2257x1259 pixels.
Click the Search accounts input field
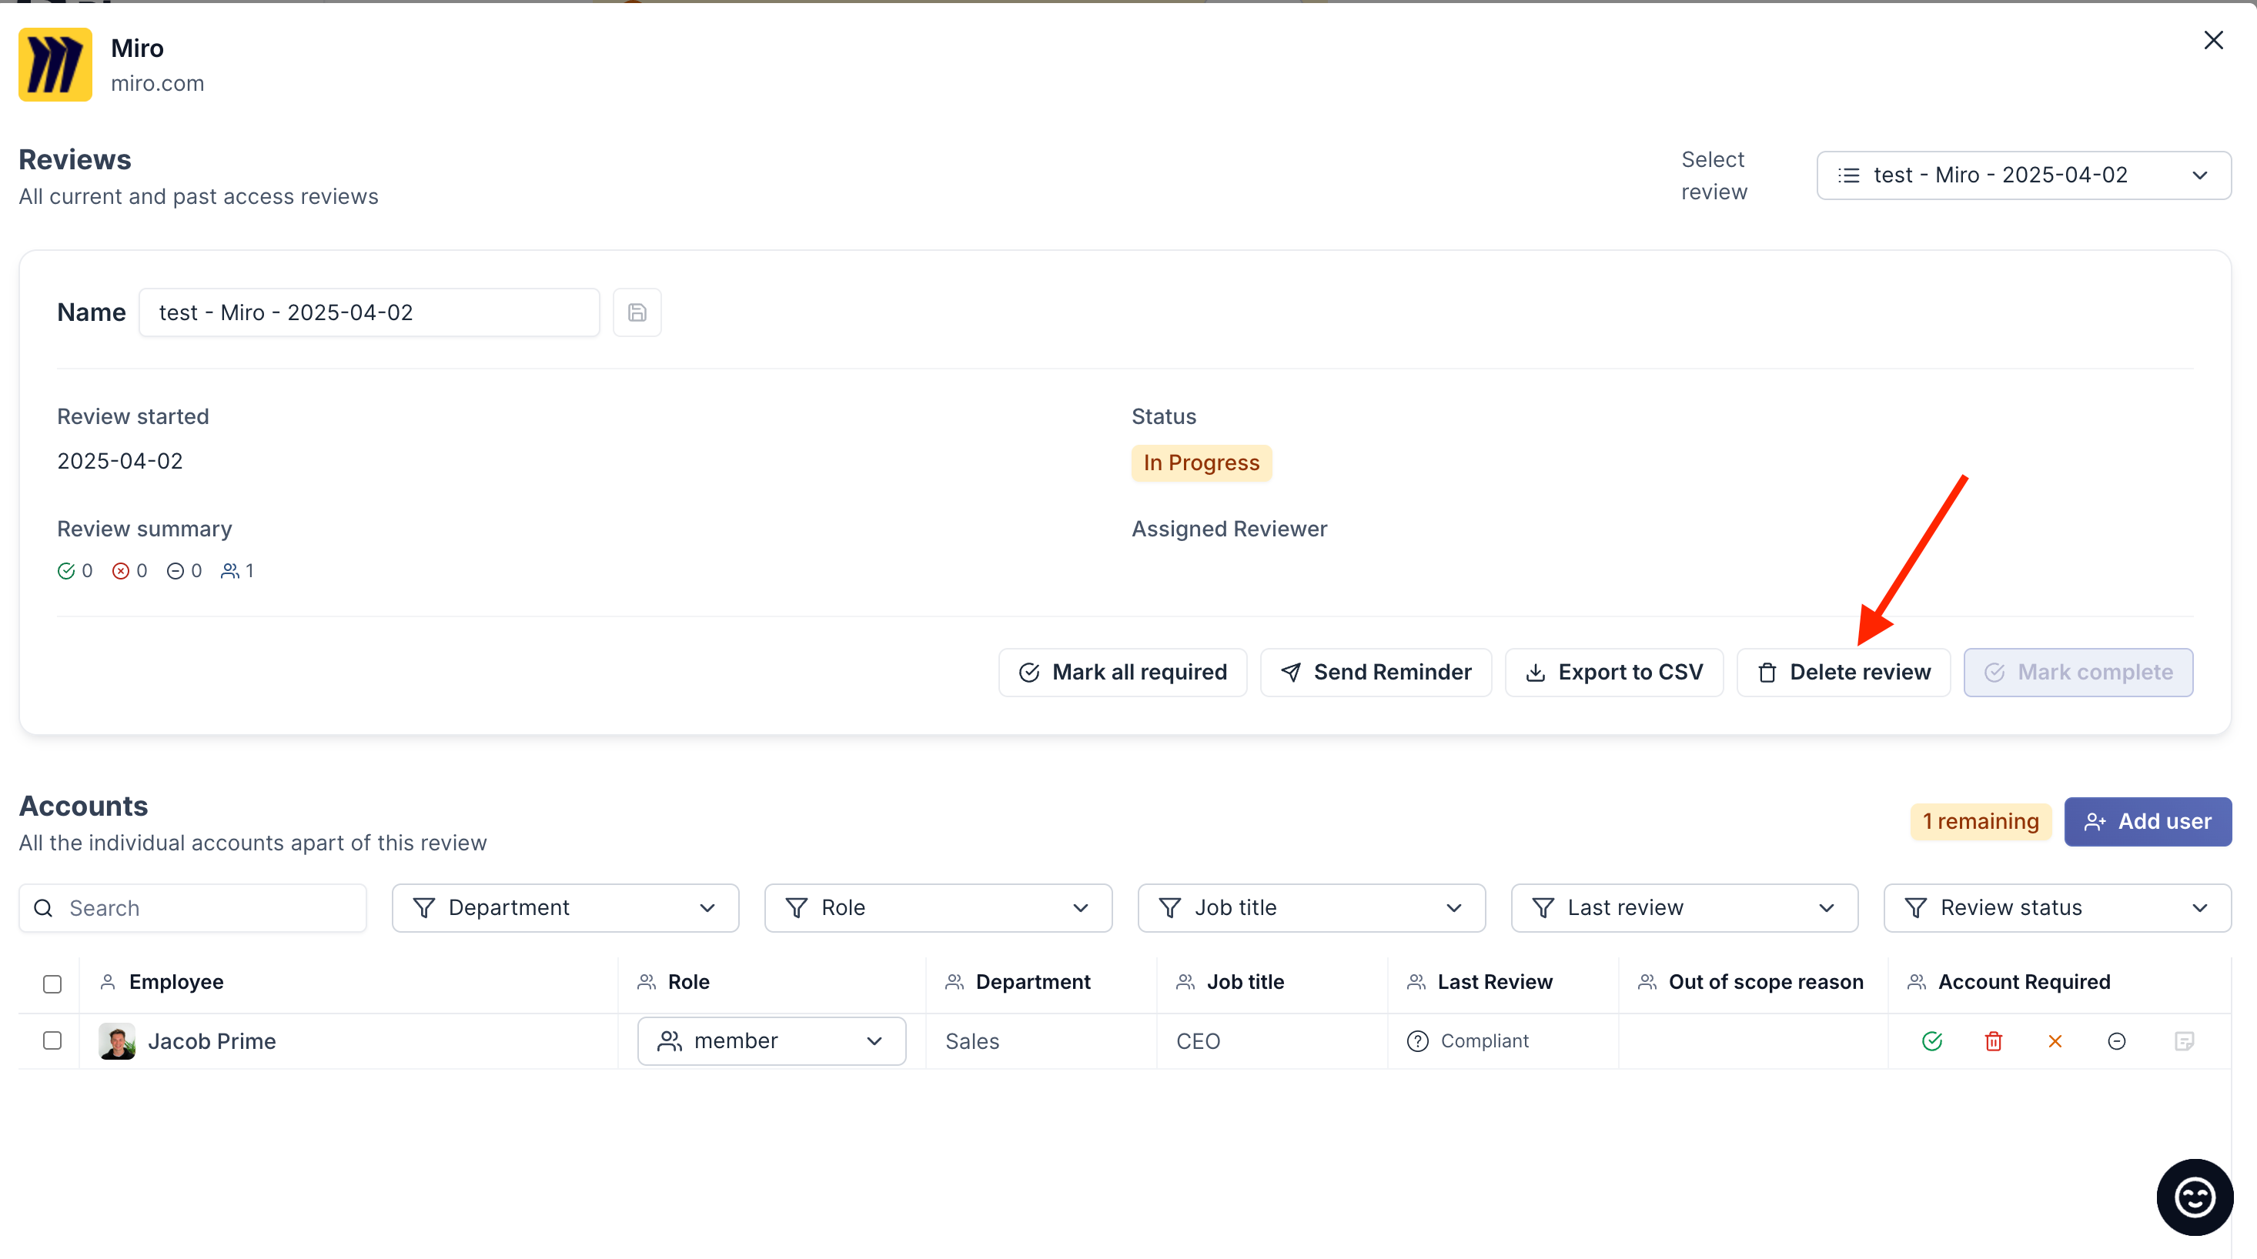[192, 907]
